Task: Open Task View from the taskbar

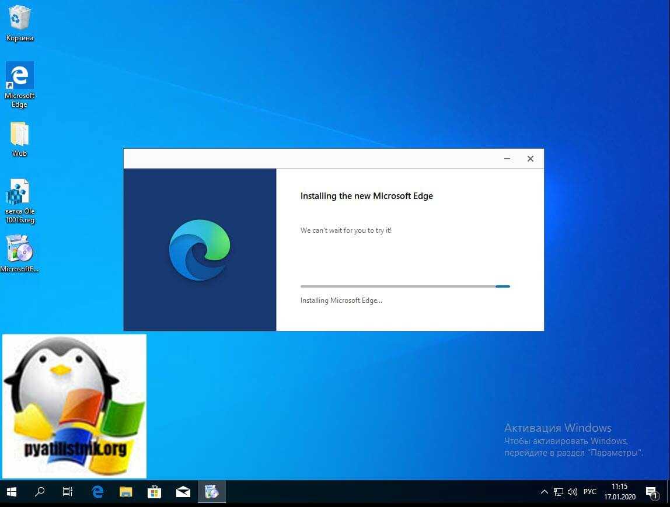Action: [x=68, y=492]
